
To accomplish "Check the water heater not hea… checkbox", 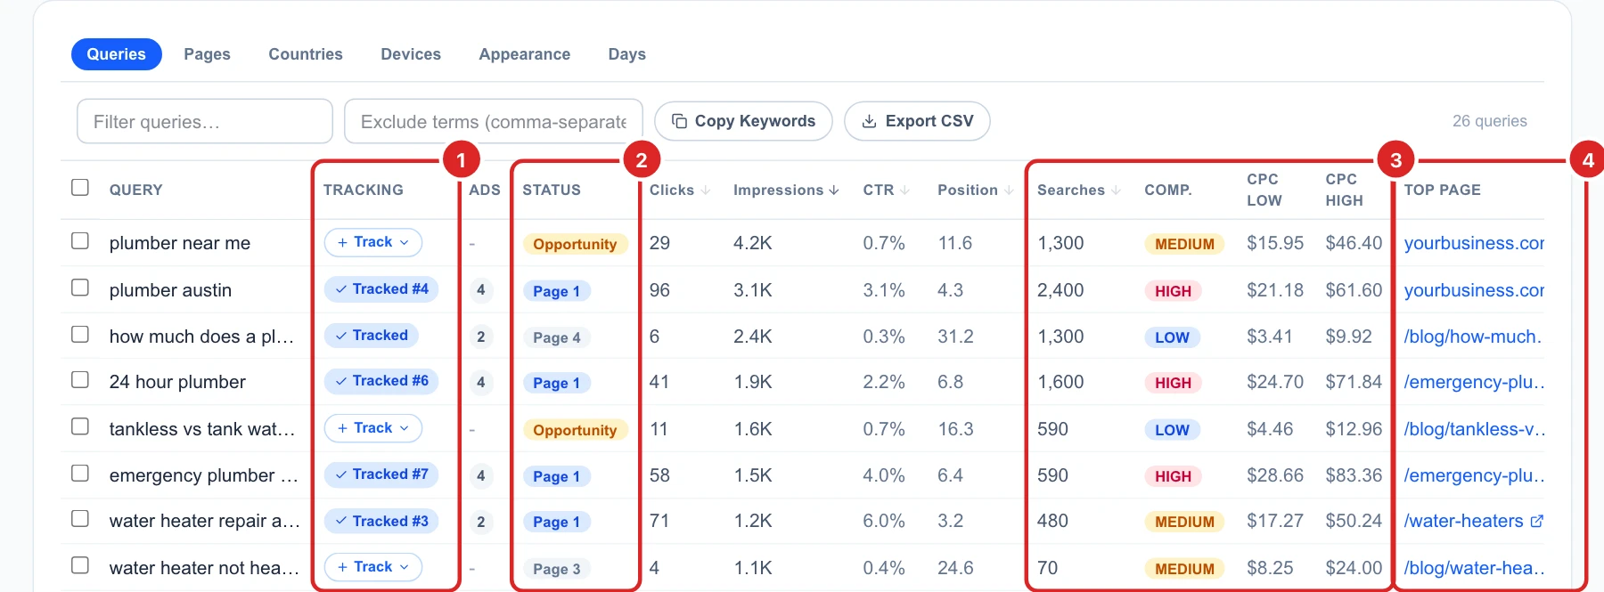I will (x=80, y=566).
